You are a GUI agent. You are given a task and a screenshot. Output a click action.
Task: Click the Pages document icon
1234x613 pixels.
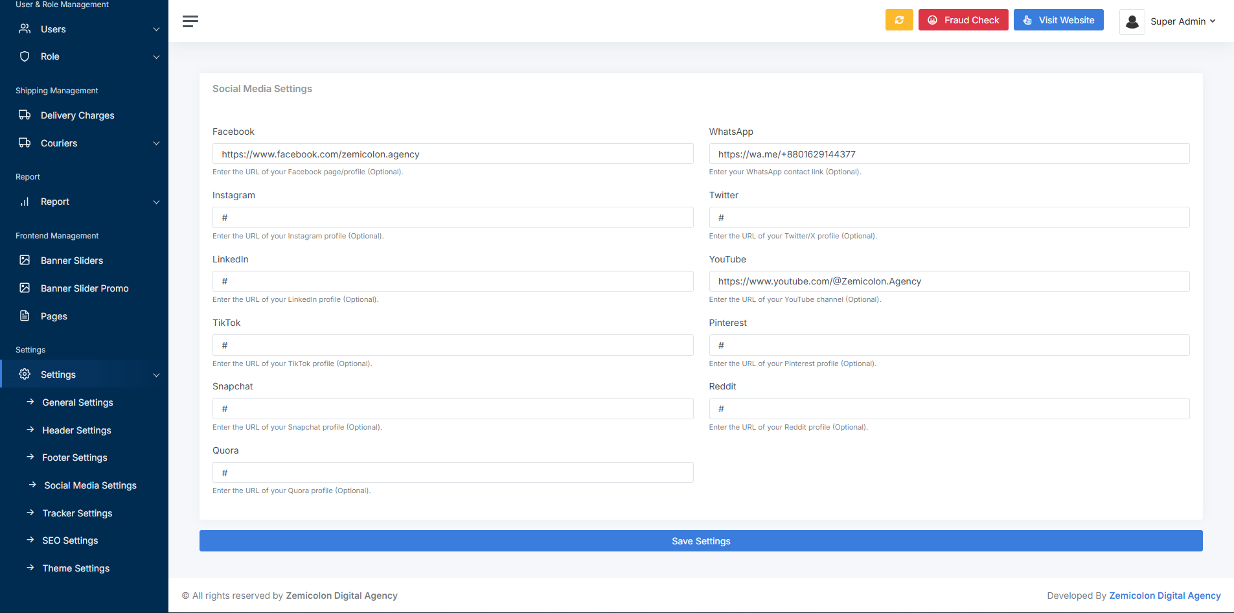[25, 316]
